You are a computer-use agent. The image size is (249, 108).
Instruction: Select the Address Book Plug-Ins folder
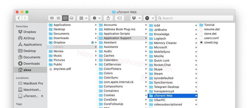point(123,29)
